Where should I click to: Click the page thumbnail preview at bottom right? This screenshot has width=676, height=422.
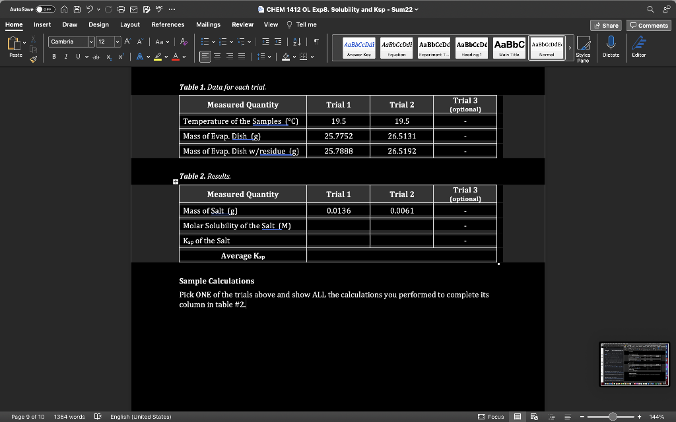[634, 364]
